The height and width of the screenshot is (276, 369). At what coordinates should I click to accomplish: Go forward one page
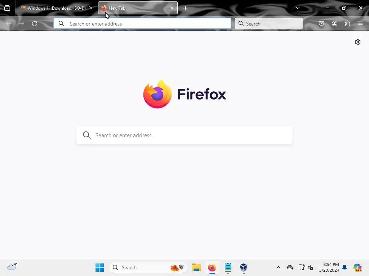22,24
